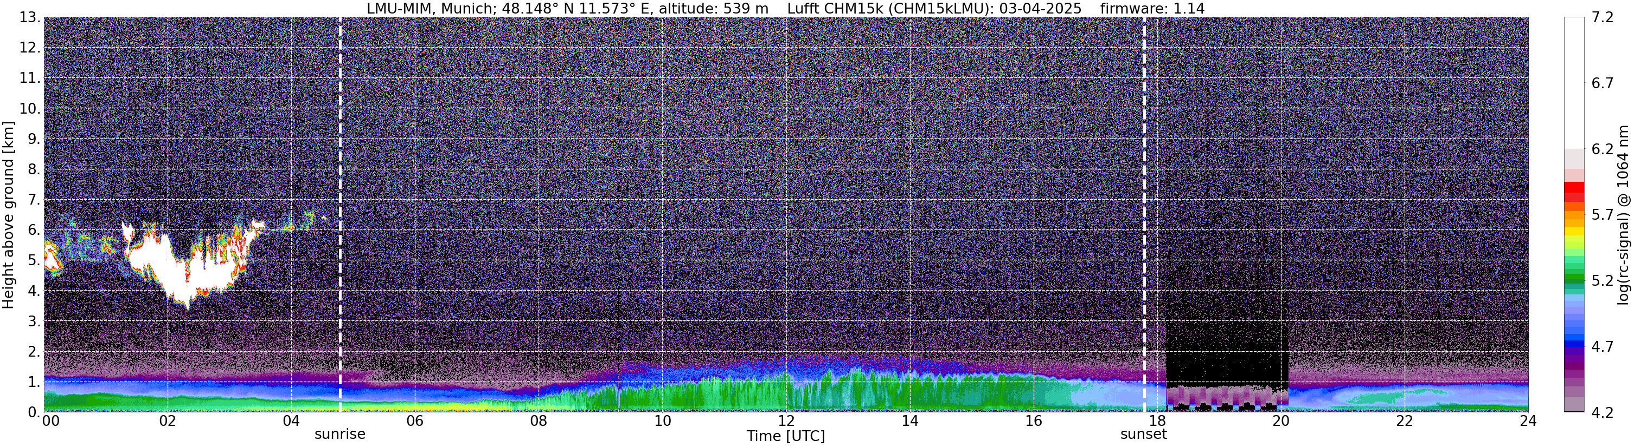
Task: Click the height-axis tick label '13.'
Action: coord(30,18)
